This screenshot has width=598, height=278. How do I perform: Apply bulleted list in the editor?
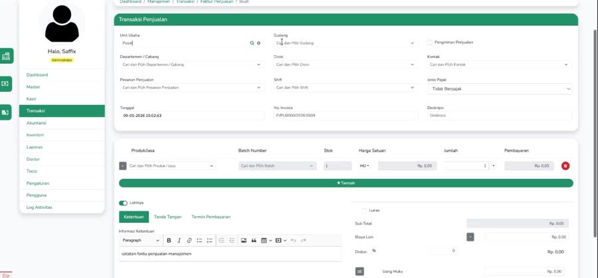199,241
